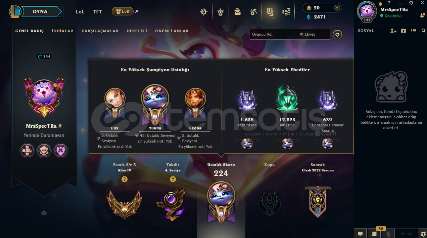Click the new folder icon in Social
The image size is (427, 238).
(404, 31)
